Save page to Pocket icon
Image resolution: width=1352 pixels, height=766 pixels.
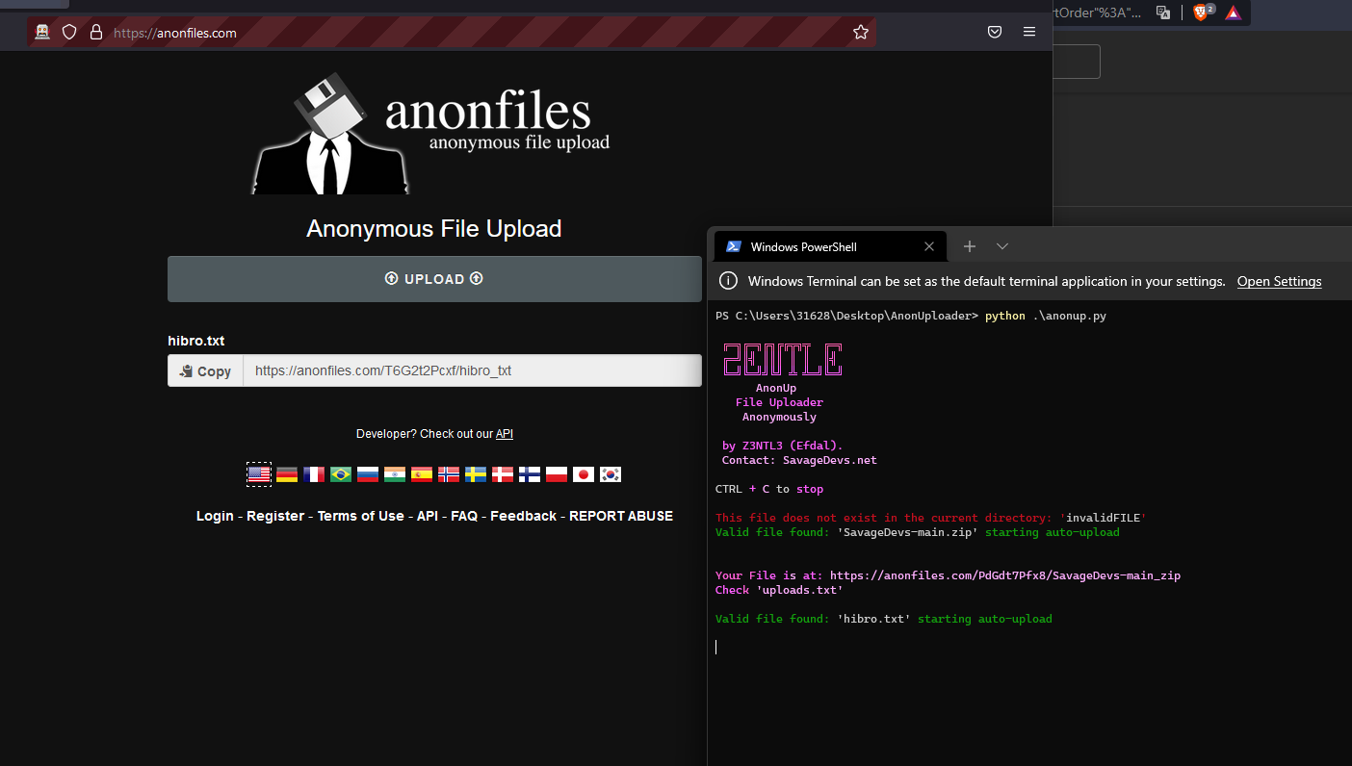pyautogui.click(x=995, y=33)
